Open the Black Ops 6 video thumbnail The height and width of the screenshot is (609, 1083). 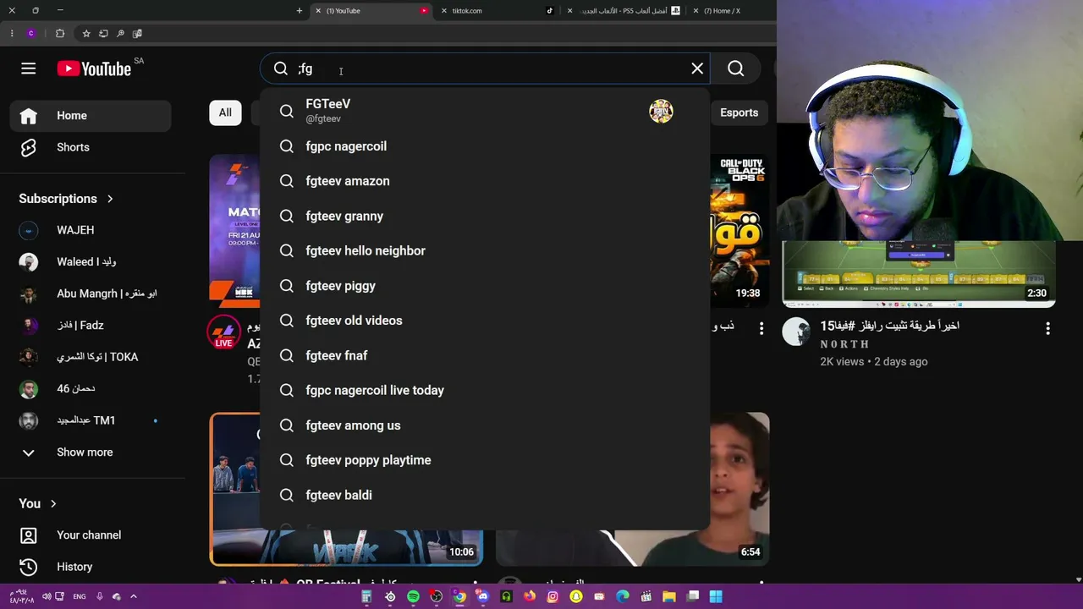tap(739, 230)
